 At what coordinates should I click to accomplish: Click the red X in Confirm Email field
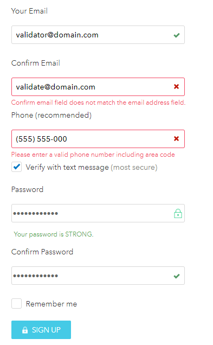[x=176, y=86]
